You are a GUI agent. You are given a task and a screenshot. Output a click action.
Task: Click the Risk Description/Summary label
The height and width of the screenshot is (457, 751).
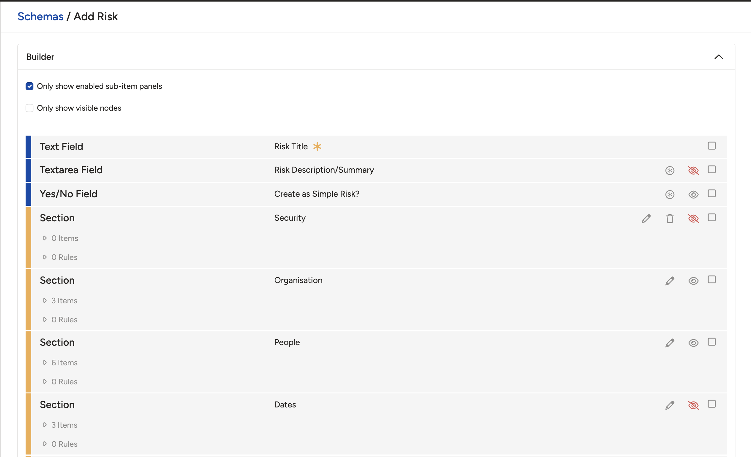324,170
